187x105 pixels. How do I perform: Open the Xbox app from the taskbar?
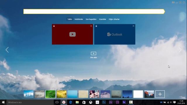tap(91, 102)
